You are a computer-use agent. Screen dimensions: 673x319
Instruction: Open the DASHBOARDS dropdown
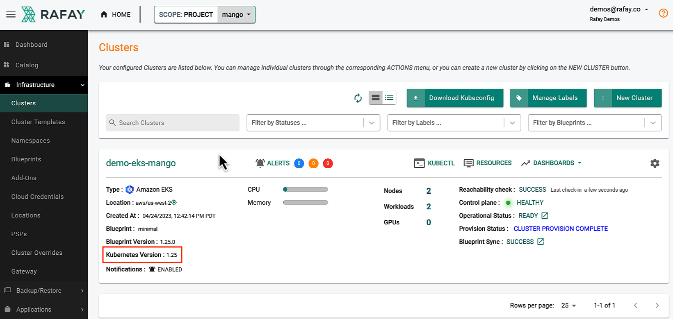551,163
